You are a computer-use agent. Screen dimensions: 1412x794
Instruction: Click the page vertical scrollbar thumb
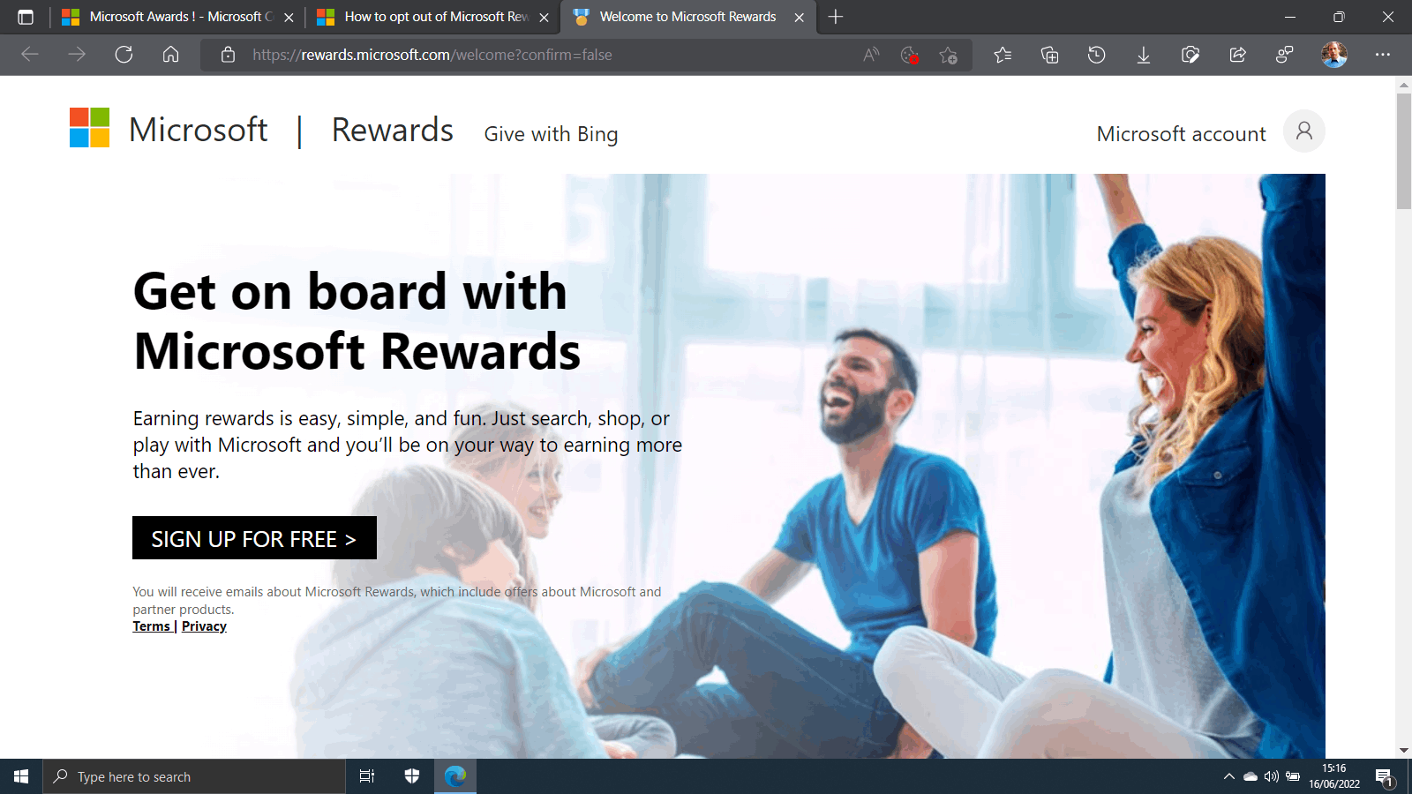1404,151
